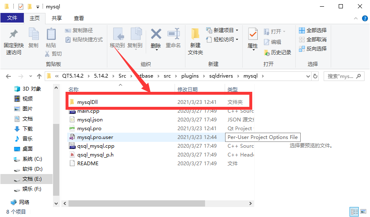Open Help question mark icon
This screenshot has width=370, height=217.
click(x=365, y=18)
